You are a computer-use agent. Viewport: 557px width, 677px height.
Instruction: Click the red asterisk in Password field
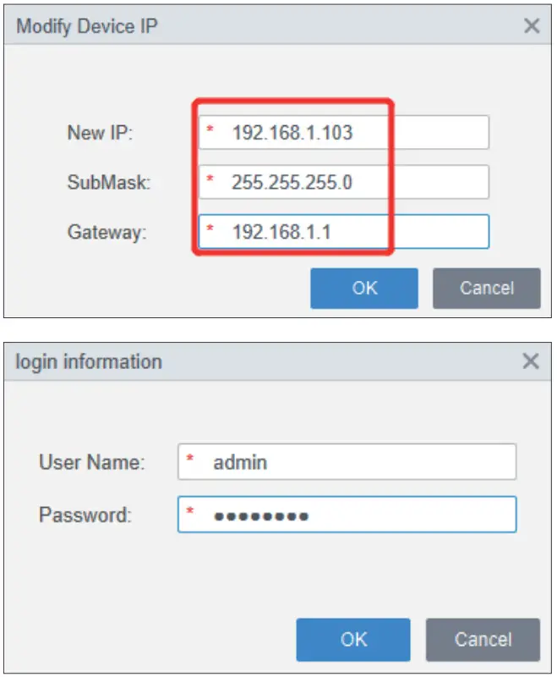pyautogui.click(x=190, y=512)
